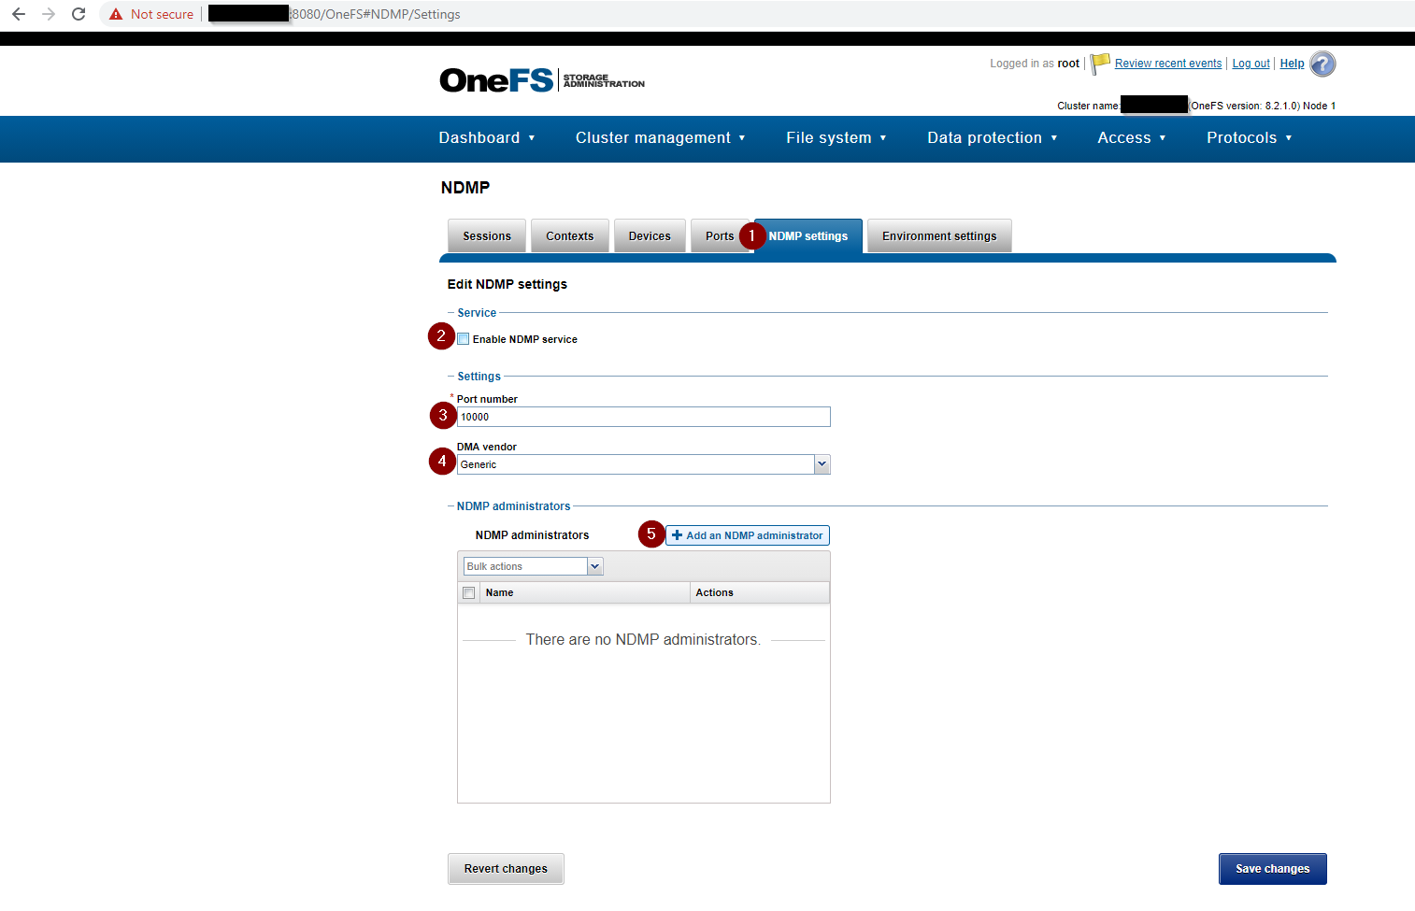Open the Bulk actions dropdown
The image size is (1415, 911).
pos(595,565)
